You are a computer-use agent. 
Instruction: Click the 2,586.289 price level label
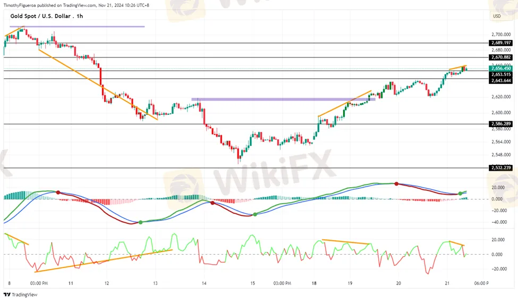[x=501, y=124]
